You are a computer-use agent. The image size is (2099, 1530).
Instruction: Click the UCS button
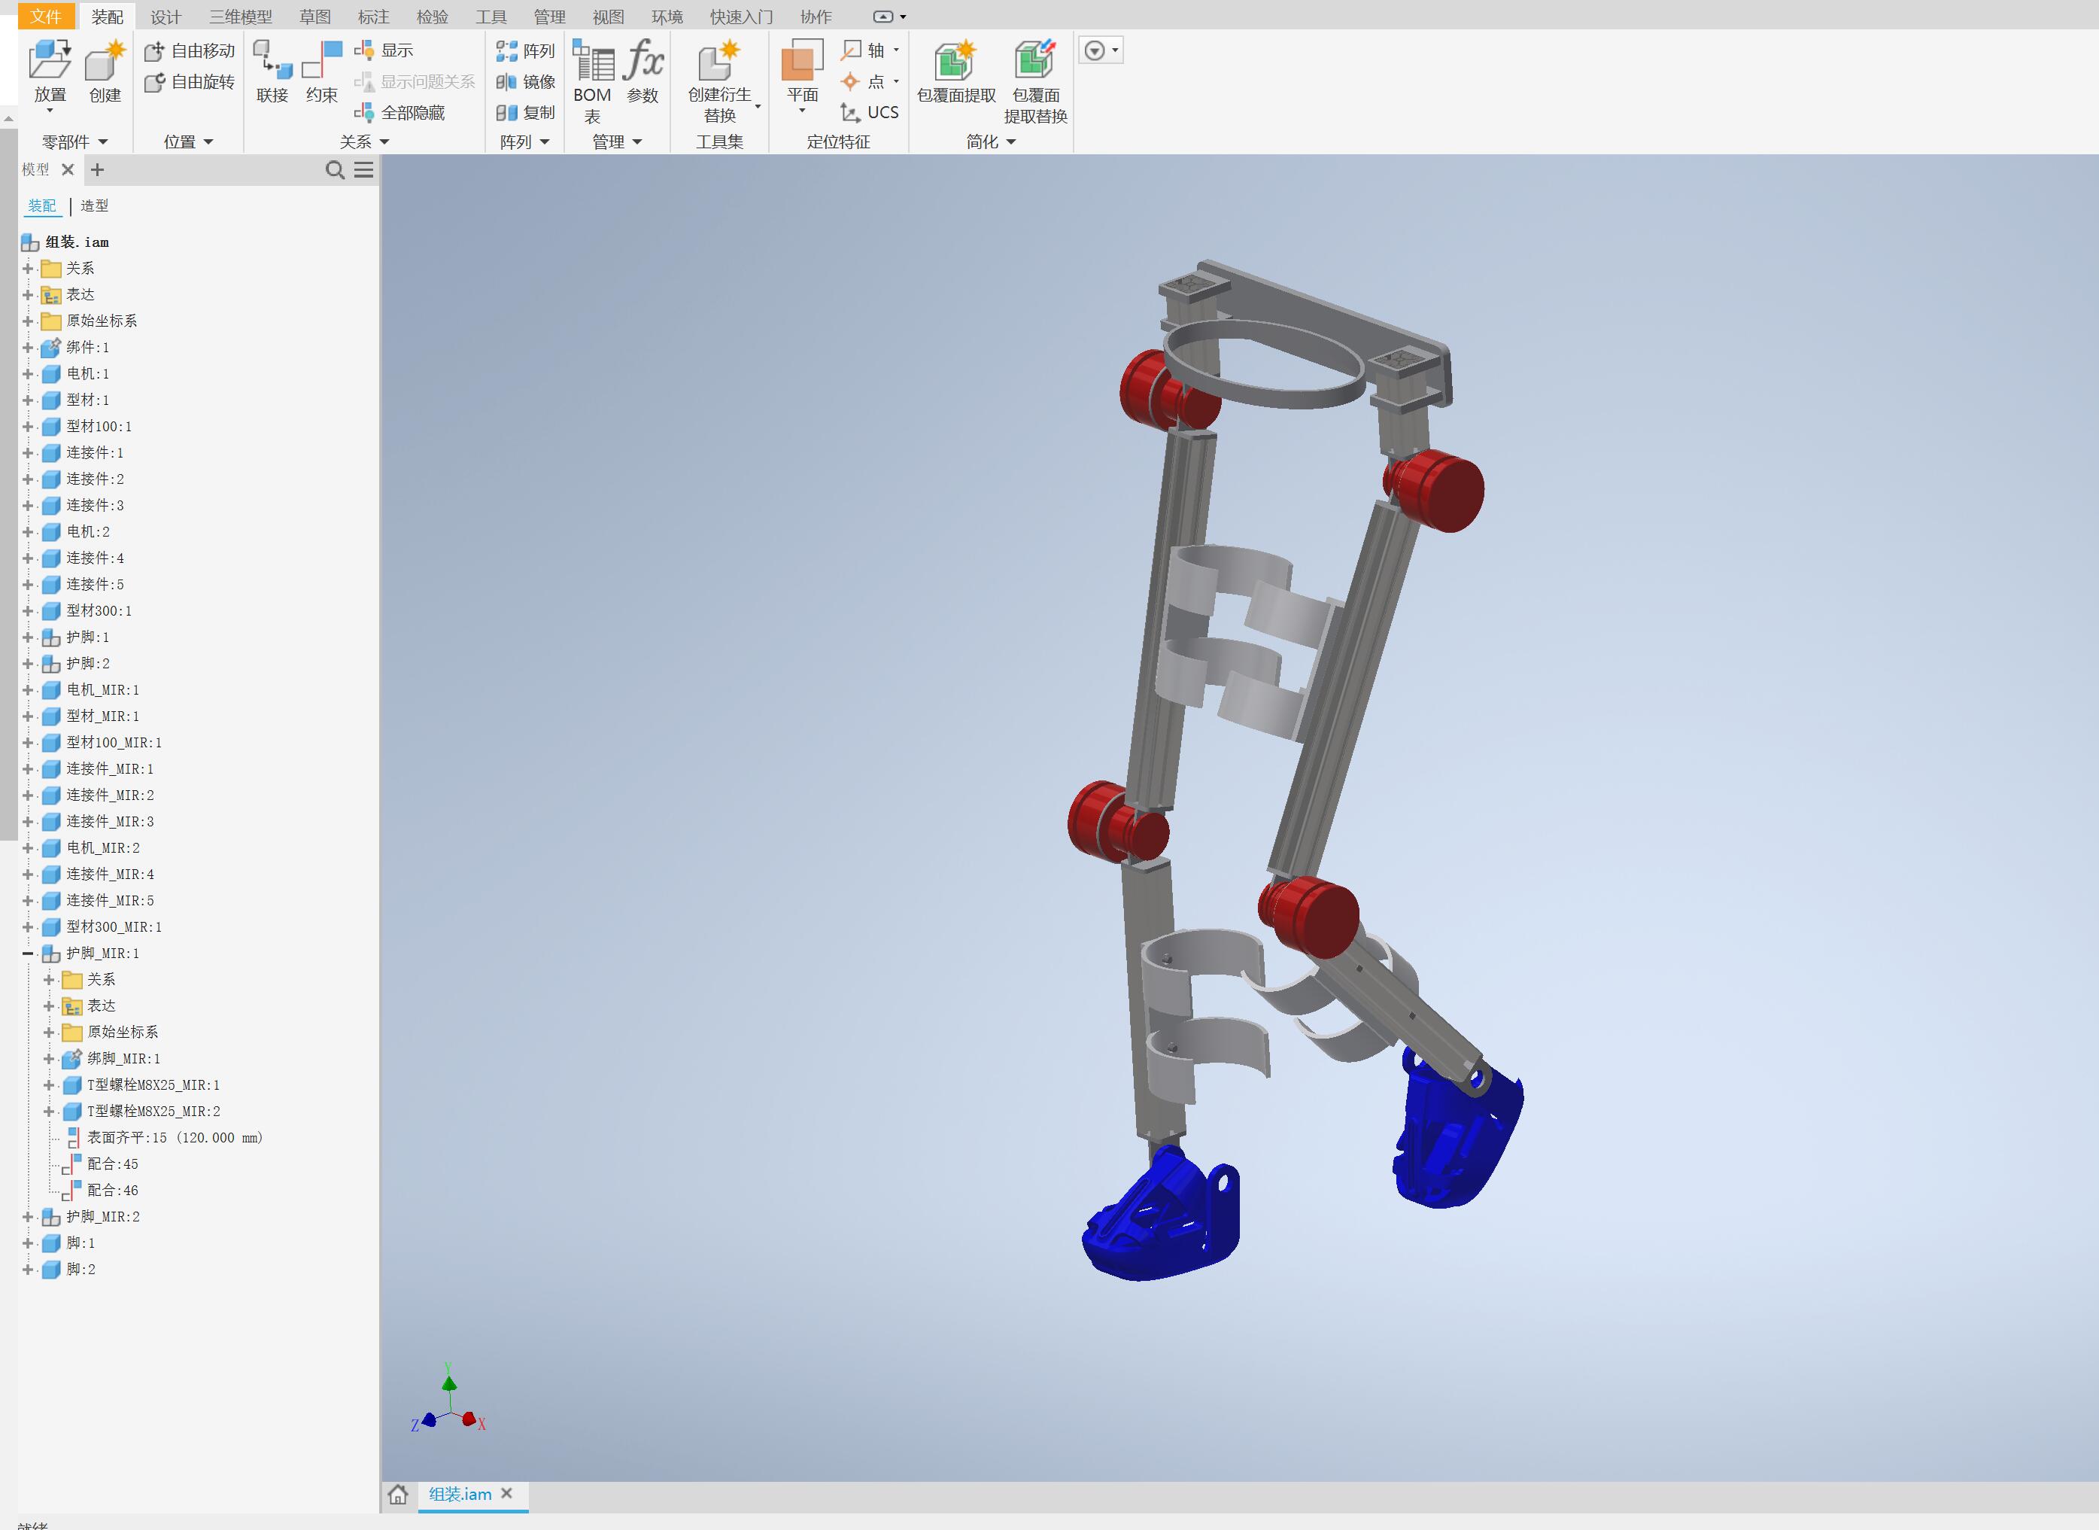870,113
